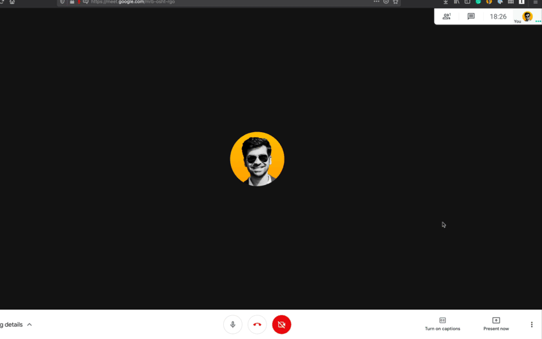This screenshot has width=542, height=339.
Task: Open the Firefox downloads arrow
Action: pyautogui.click(x=446, y=2)
